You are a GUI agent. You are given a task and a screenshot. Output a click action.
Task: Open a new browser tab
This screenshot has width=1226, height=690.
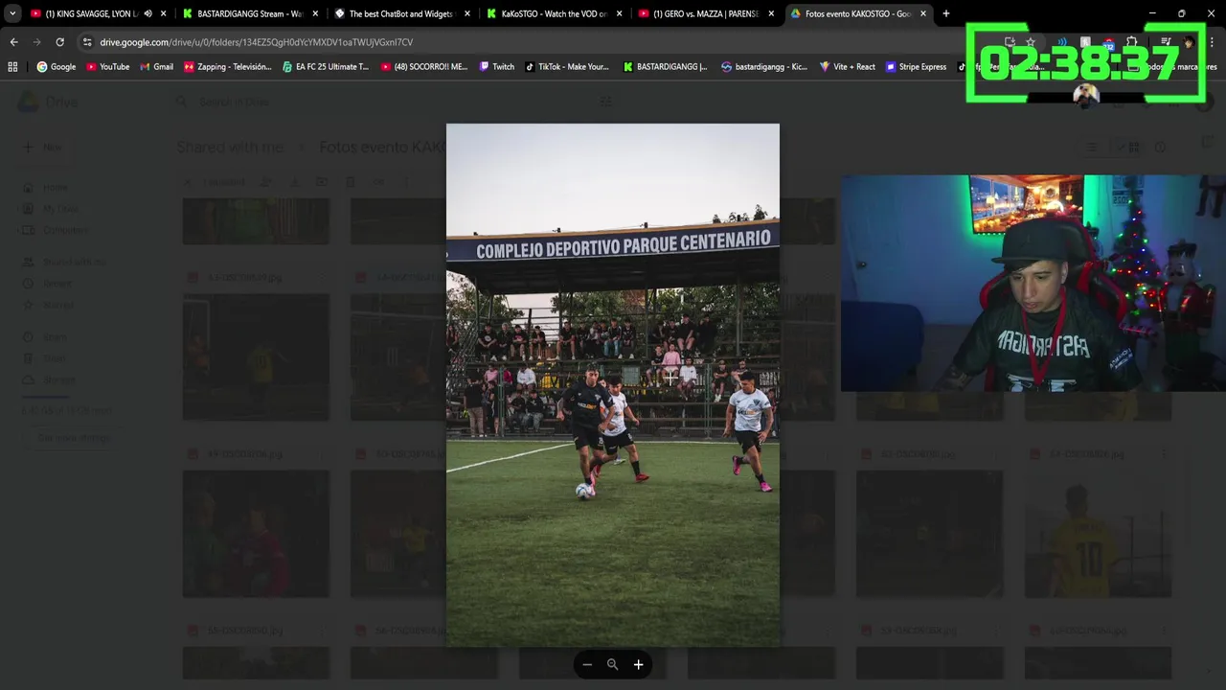[x=946, y=13]
